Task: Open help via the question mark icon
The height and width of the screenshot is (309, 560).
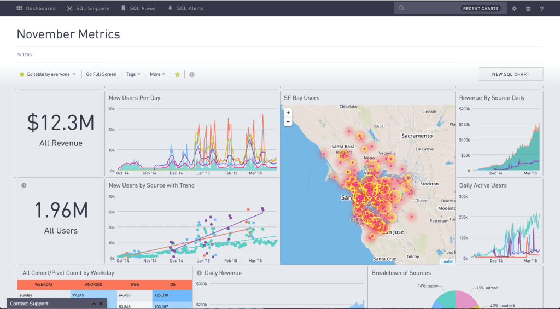Action: (x=541, y=9)
